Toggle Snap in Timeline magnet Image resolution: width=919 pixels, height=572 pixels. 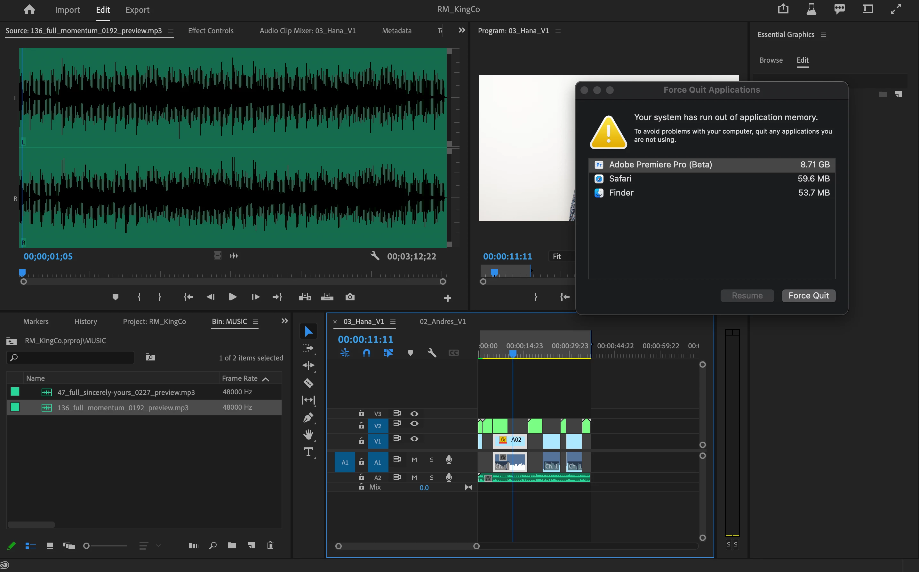366,353
